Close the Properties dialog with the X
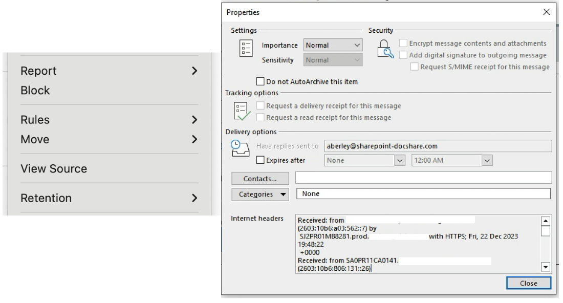The width and height of the screenshot is (563, 303). pyautogui.click(x=547, y=12)
